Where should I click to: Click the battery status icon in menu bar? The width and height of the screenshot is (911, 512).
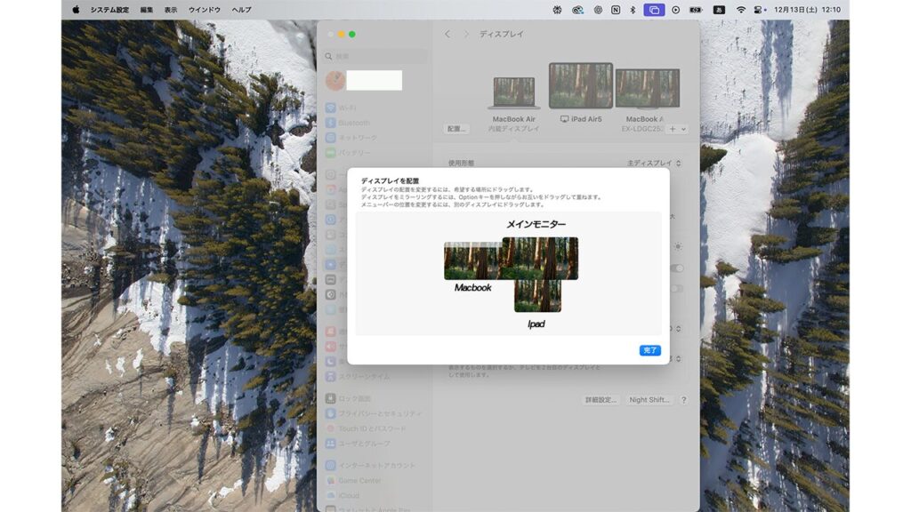click(697, 10)
